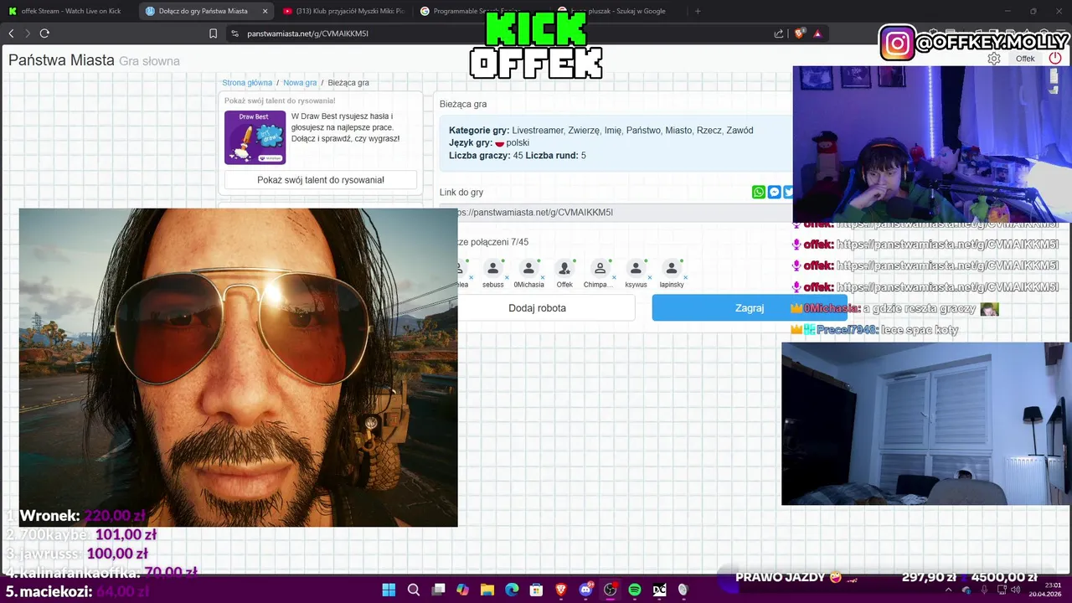Open Discord from the taskbar

click(585, 590)
